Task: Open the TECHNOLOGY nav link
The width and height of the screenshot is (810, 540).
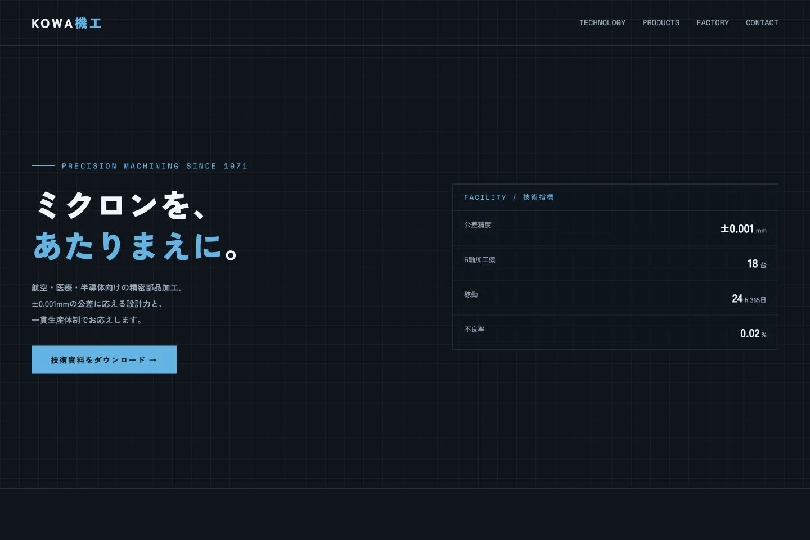Action: [602, 22]
